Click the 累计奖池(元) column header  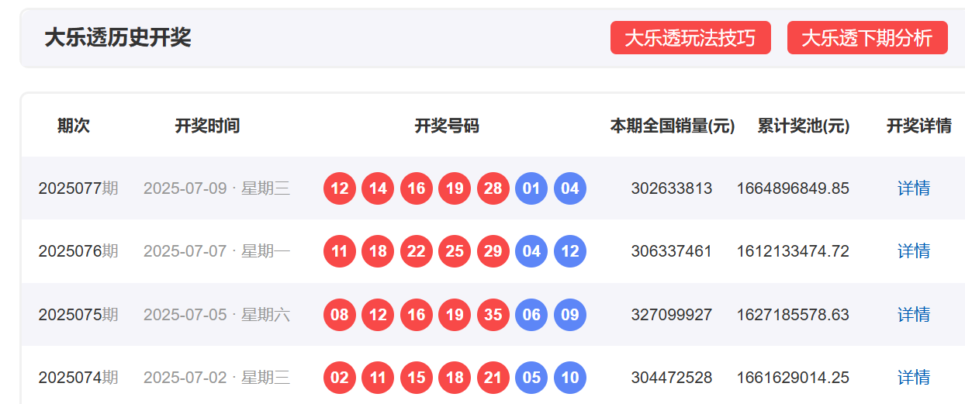(804, 126)
